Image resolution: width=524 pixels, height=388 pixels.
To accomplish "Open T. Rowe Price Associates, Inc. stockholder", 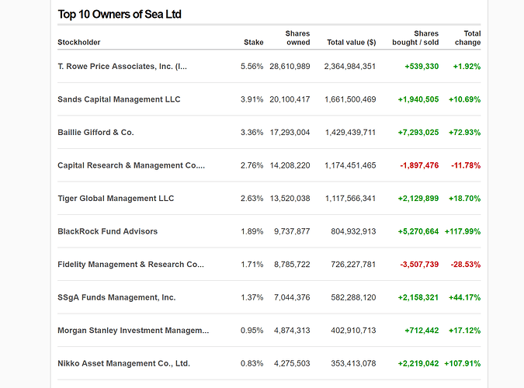I will pyautogui.click(x=122, y=67).
